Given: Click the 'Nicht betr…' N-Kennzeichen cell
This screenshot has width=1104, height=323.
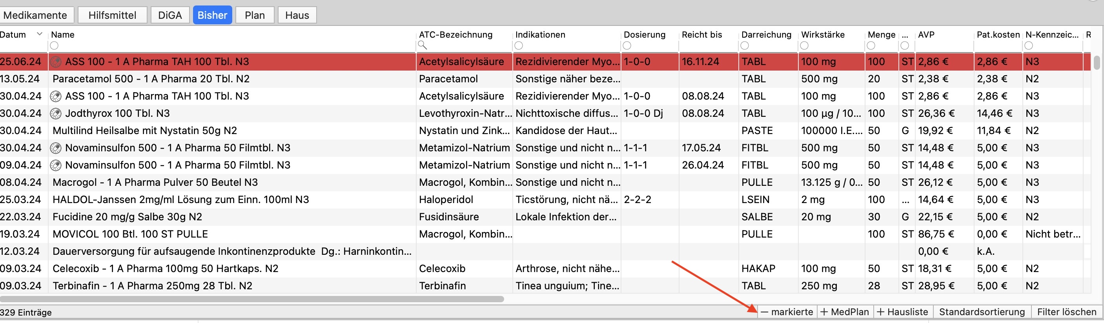Looking at the screenshot, I should 1053,234.
